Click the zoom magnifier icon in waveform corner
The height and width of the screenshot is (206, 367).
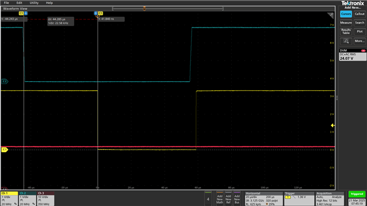(x=330, y=15)
